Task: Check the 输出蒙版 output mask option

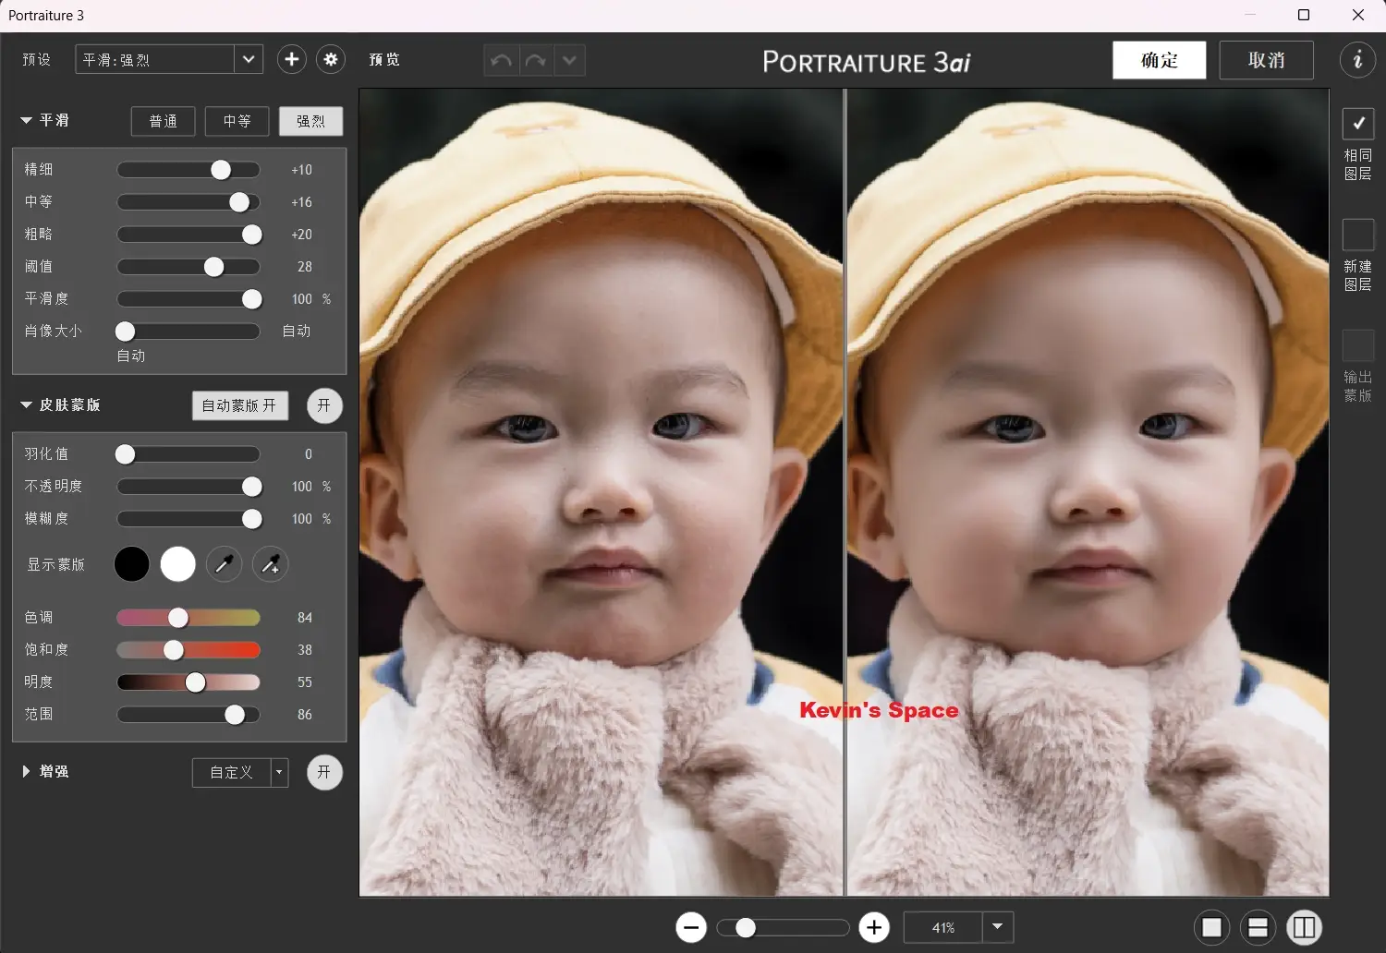Action: (x=1358, y=345)
